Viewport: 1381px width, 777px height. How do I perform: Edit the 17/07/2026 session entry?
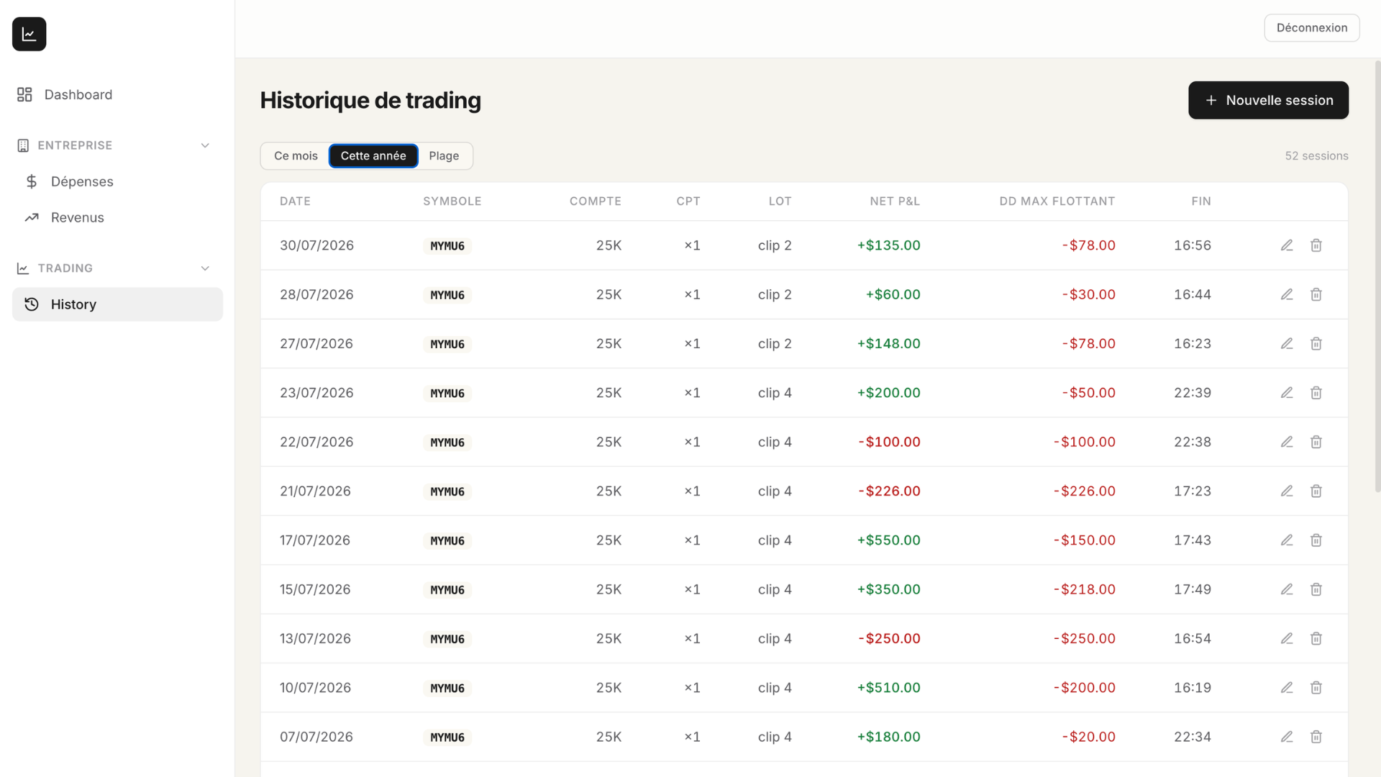[x=1287, y=540]
